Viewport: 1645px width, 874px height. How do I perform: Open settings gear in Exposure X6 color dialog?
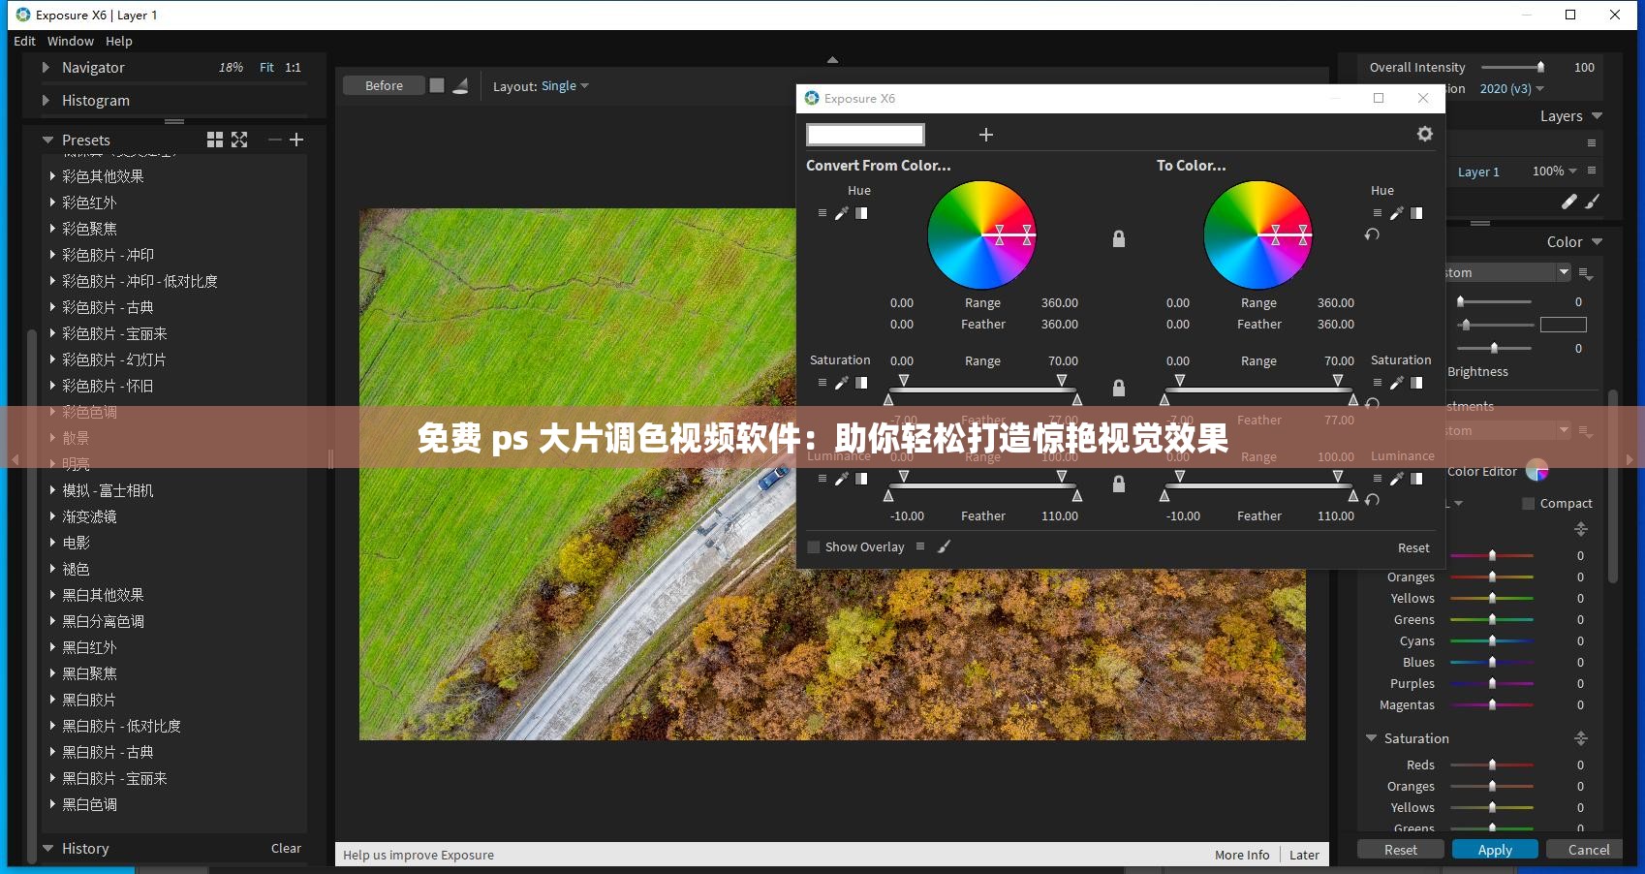[1424, 134]
